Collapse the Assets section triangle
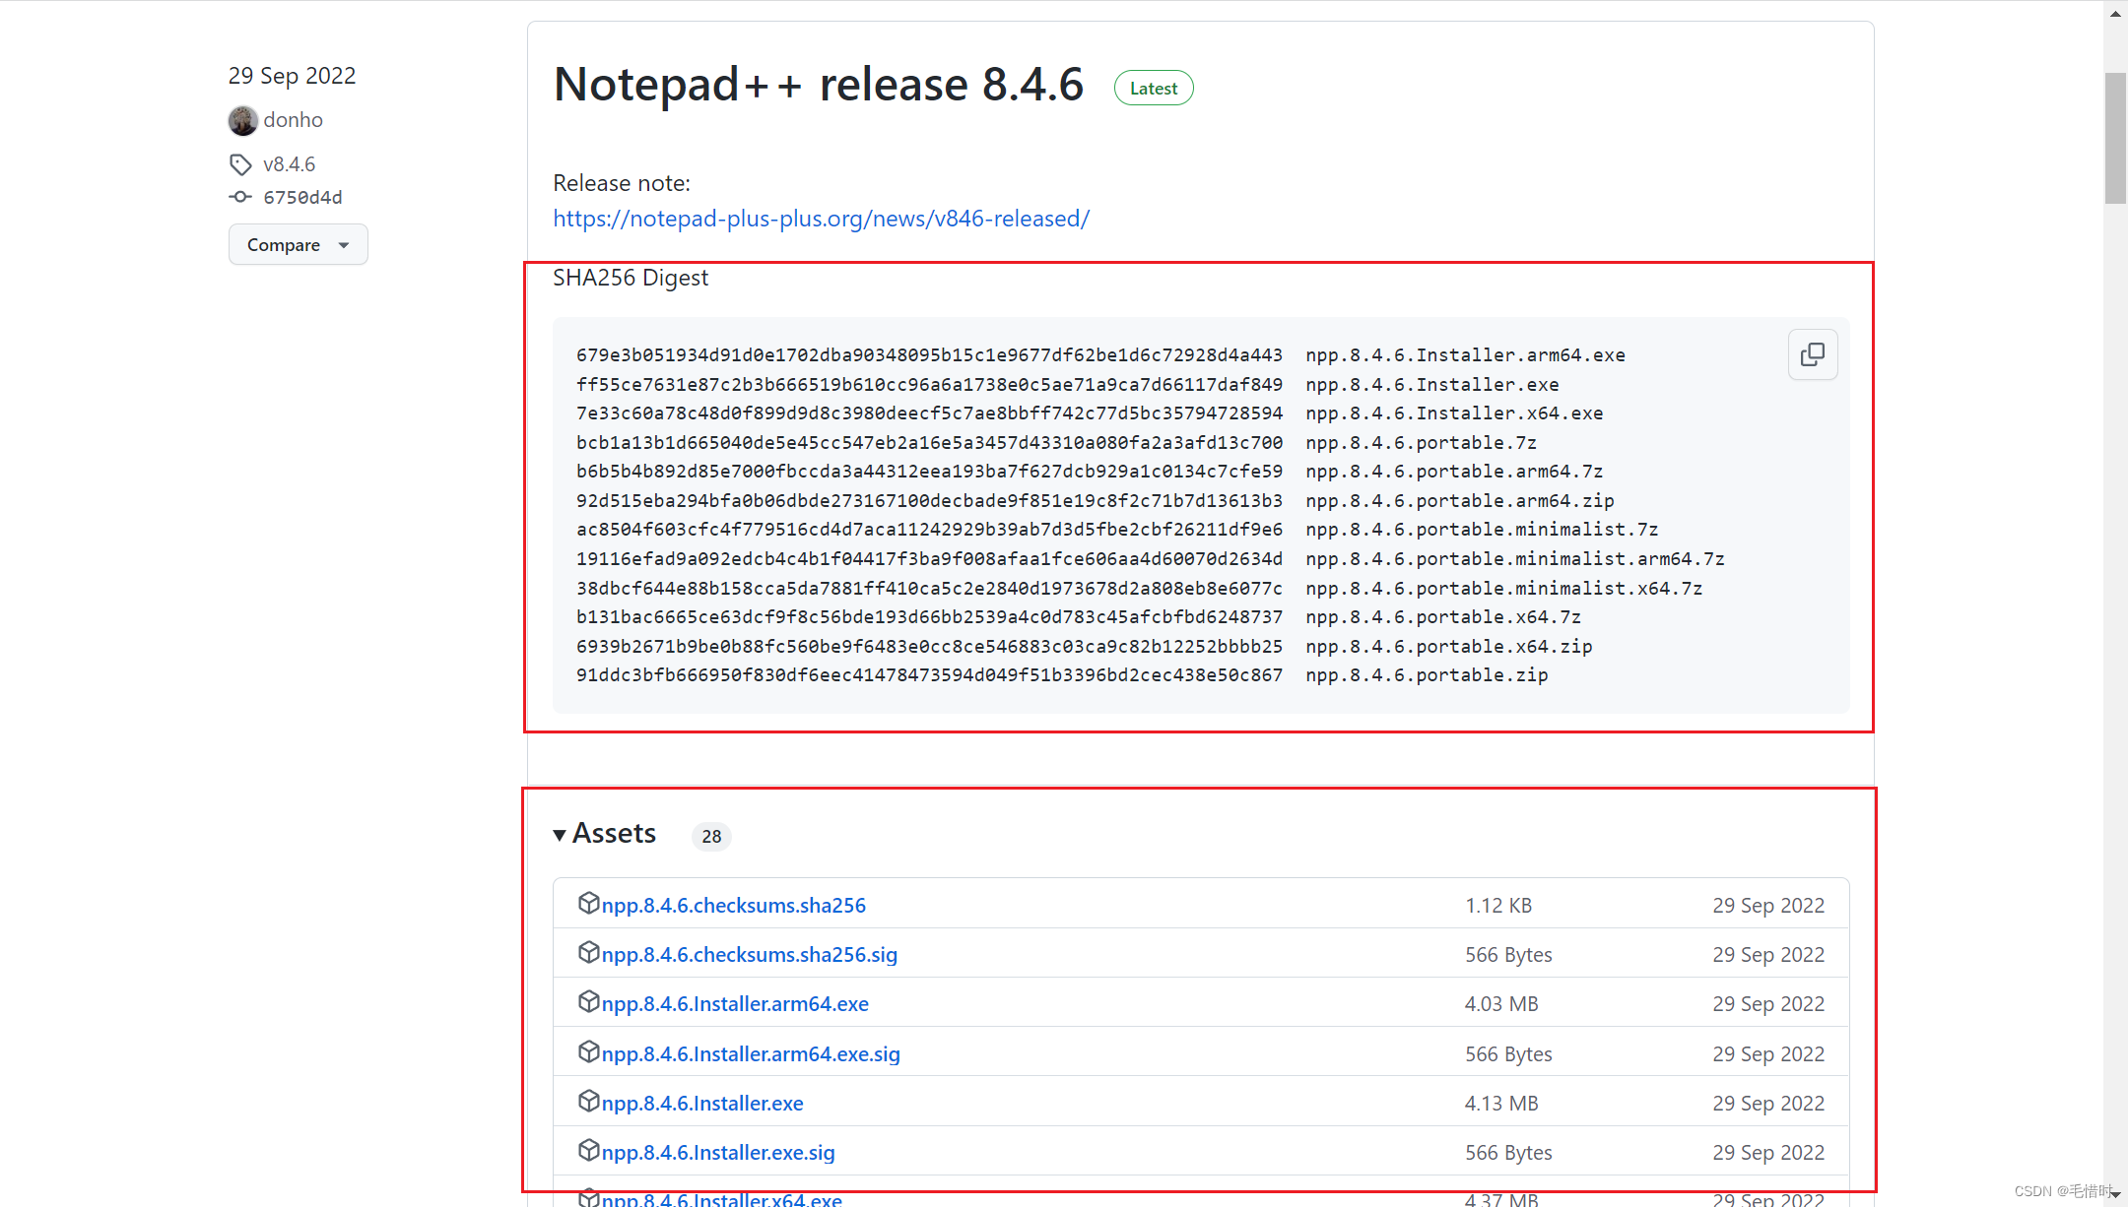 pyautogui.click(x=560, y=835)
